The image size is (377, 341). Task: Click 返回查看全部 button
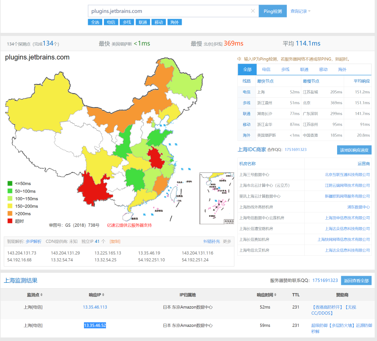point(356,281)
